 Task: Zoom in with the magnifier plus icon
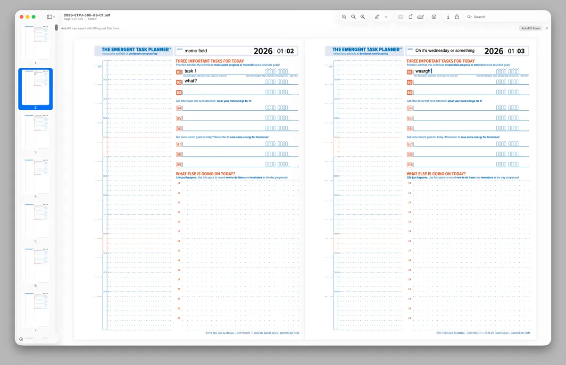[363, 17]
